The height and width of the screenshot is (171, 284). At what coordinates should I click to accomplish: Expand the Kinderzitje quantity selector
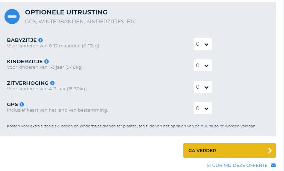click(203, 65)
